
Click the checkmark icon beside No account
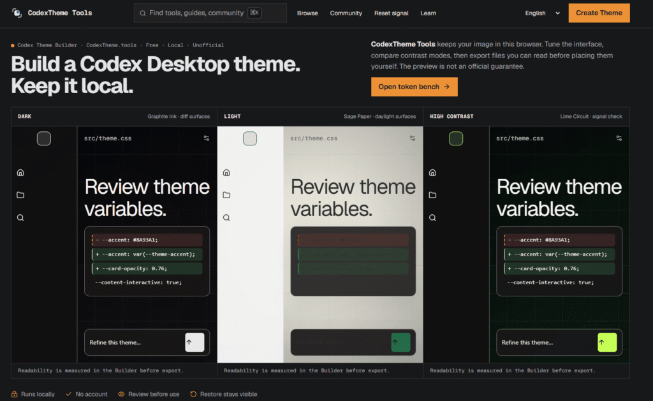pos(69,394)
